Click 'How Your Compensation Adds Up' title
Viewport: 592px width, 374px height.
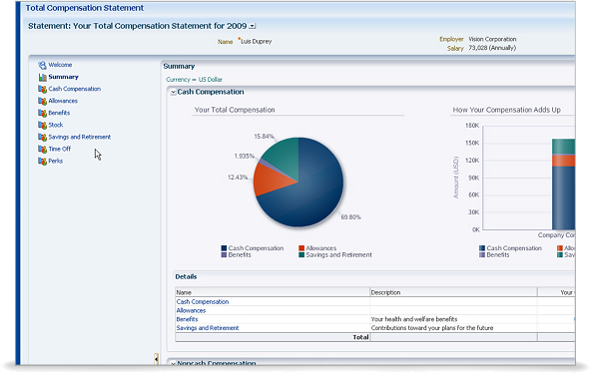[507, 110]
